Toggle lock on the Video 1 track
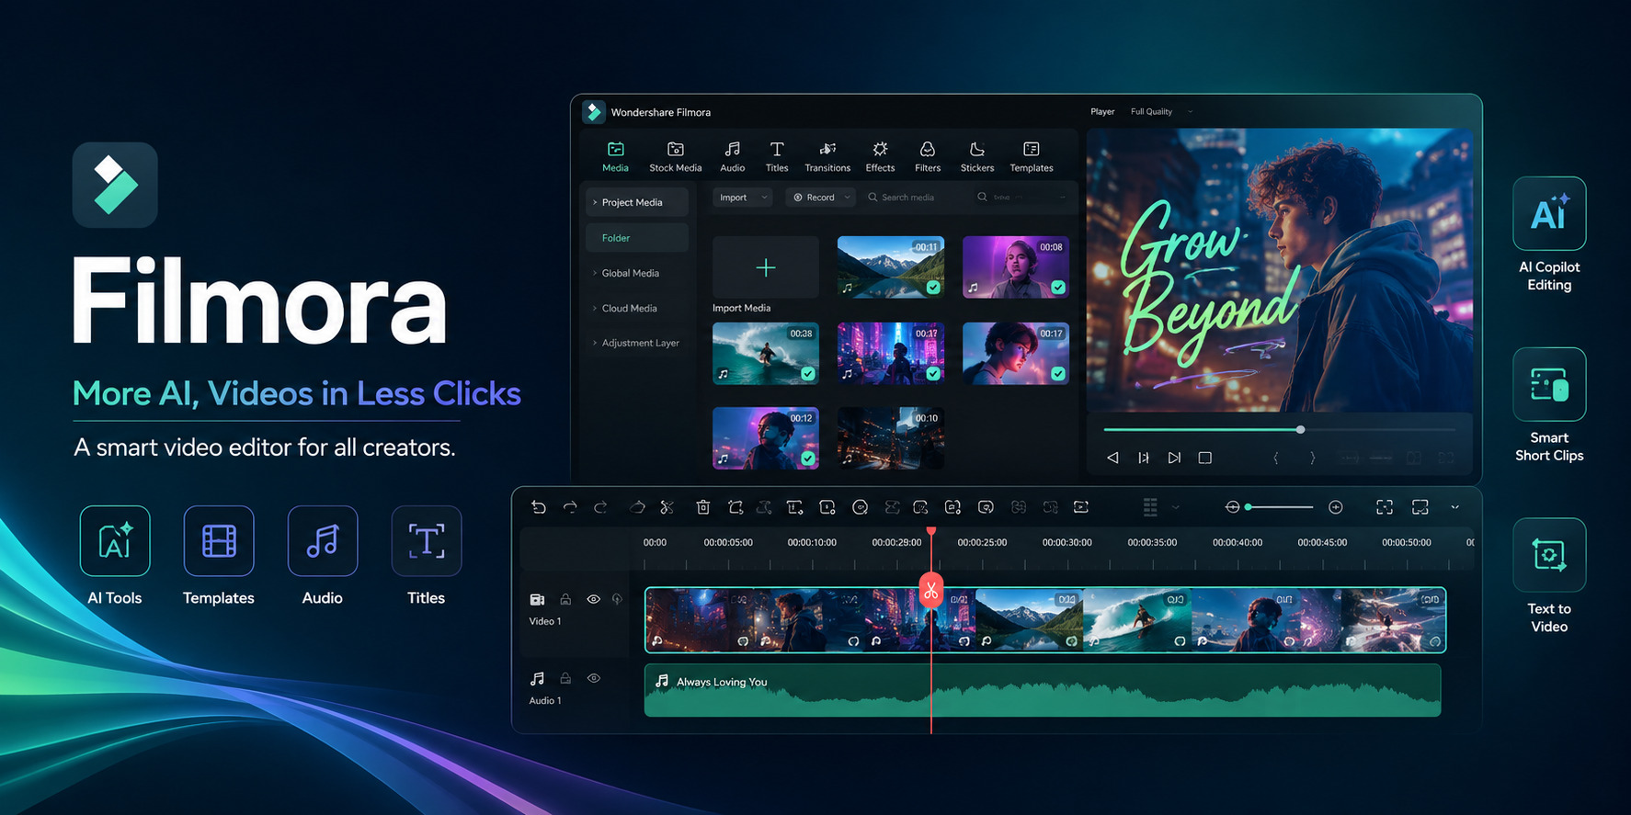This screenshot has width=1631, height=815. (565, 599)
